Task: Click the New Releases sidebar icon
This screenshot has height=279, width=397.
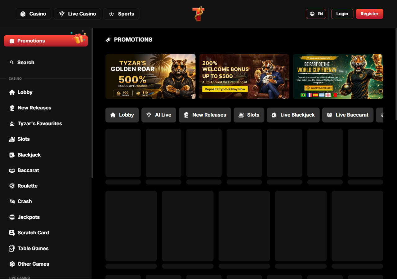Action: (12, 108)
